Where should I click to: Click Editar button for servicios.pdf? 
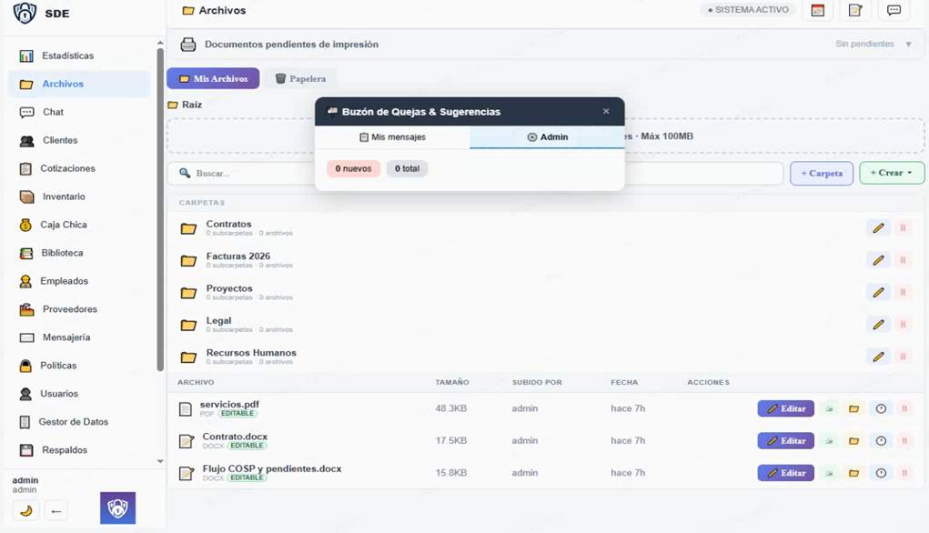(786, 409)
